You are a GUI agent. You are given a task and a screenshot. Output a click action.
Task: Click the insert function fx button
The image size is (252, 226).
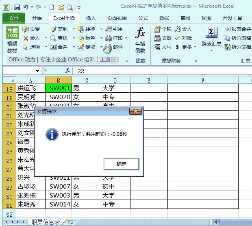pos(68,71)
